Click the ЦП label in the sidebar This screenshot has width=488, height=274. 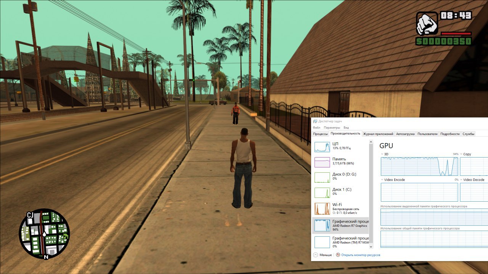click(x=335, y=144)
